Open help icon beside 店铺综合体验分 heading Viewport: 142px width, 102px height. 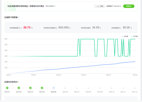(19, 82)
